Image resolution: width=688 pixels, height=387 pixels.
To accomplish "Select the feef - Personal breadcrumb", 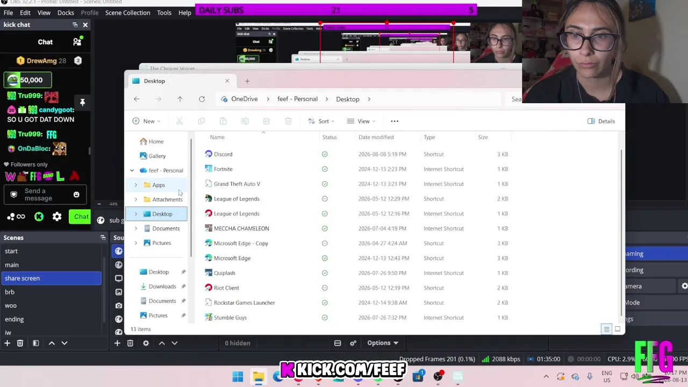I will (x=297, y=99).
